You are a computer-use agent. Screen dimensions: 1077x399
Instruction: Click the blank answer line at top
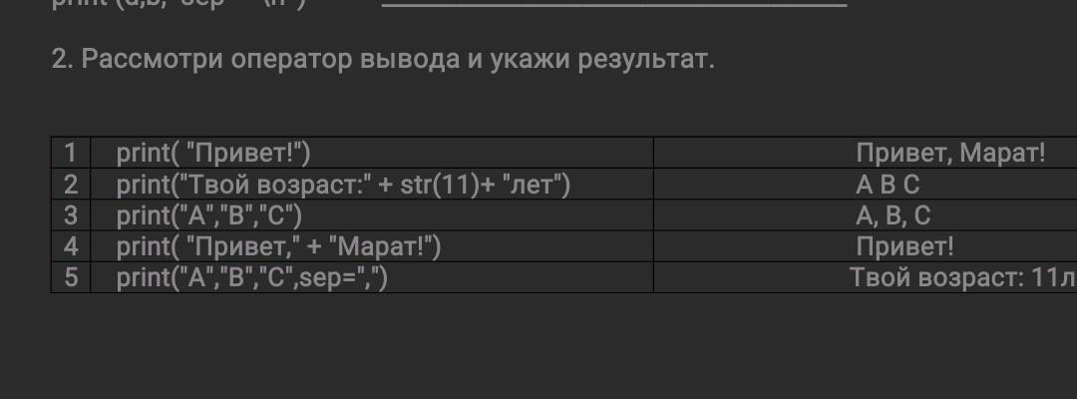[613, 5]
